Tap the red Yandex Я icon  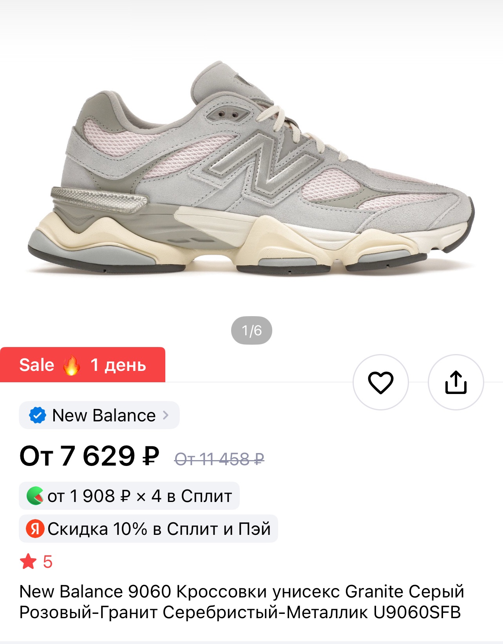tap(35, 529)
